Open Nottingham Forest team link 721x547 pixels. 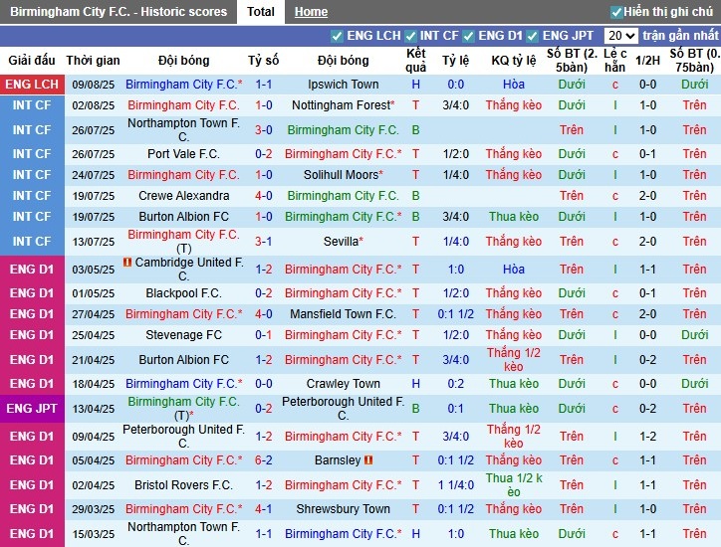click(342, 105)
